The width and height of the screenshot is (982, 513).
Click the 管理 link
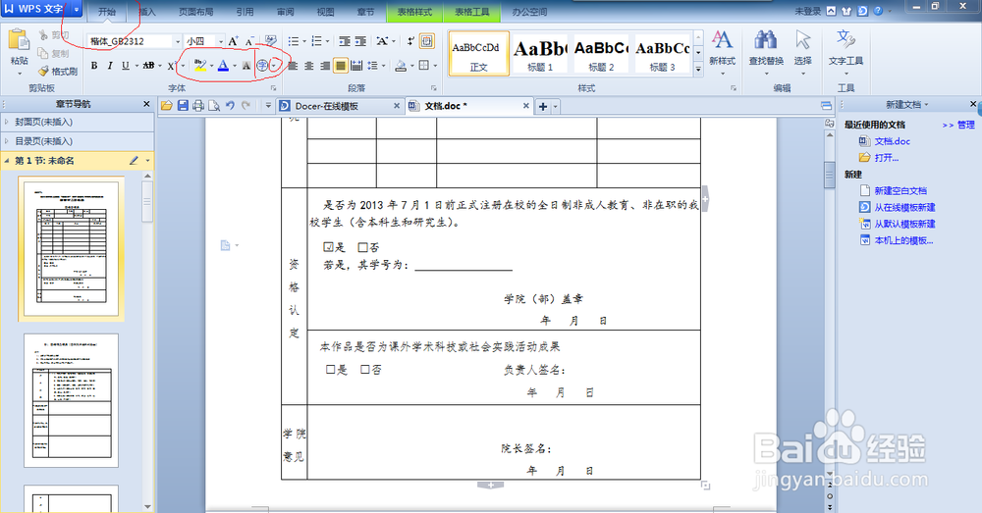point(965,126)
